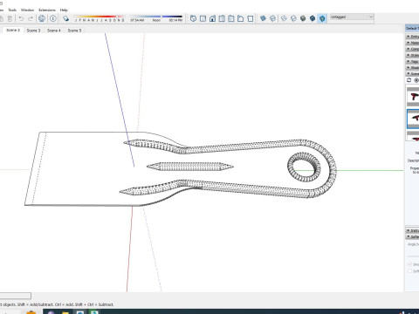The width and height of the screenshot is (419, 314).
Task: Choose Monochrome style icon
Action: (322, 18)
